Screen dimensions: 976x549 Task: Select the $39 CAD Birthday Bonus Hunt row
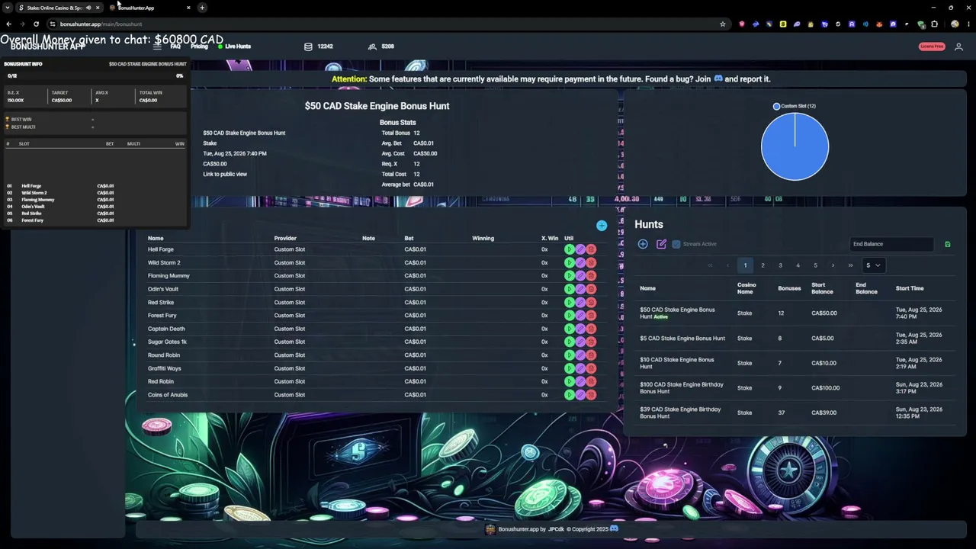point(795,413)
